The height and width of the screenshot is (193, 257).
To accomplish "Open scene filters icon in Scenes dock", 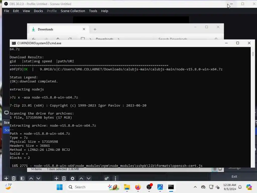I will pyautogui.click(x=22, y=178).
